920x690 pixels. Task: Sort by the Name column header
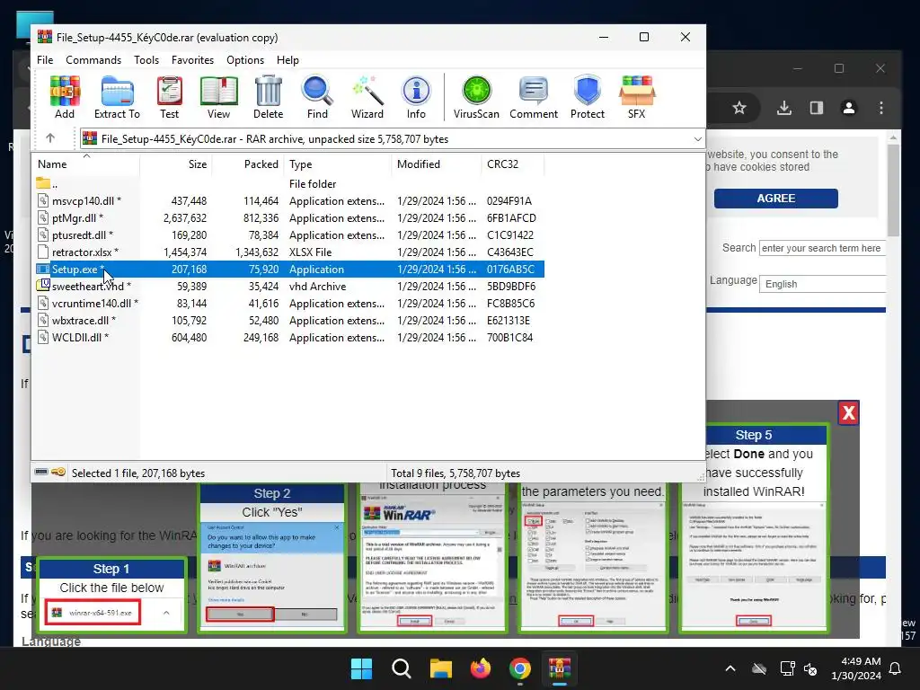point(86,164)
